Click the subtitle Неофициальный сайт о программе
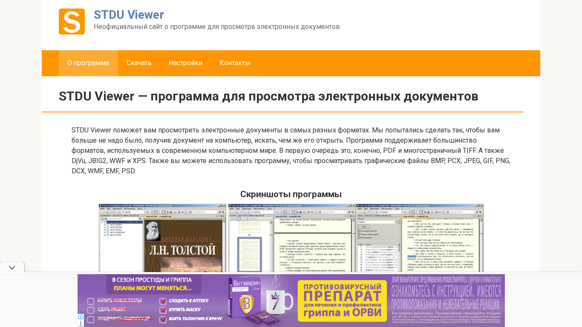The width and height of the screenshot is (582, 327). pos(216,27)
